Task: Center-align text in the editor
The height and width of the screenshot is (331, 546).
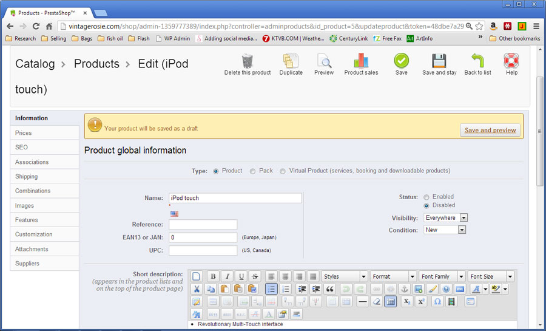Action: (x=285, y=276)
